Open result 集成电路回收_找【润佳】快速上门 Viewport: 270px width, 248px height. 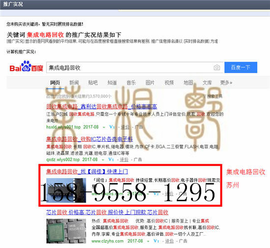[87, 171]
